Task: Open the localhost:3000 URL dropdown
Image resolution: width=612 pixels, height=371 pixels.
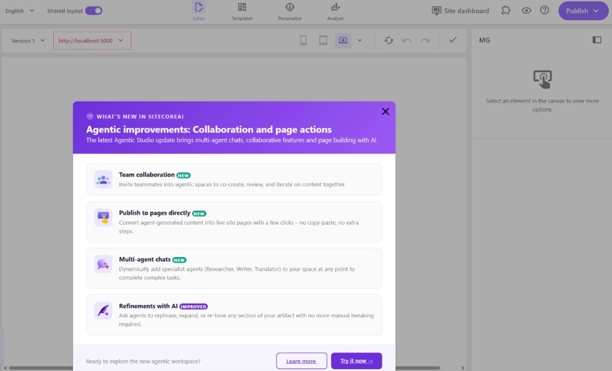Action: [x=91, y=40]
